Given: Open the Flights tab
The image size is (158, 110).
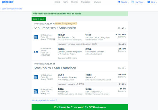Looking at the screenshot, I should coord(74,2).
